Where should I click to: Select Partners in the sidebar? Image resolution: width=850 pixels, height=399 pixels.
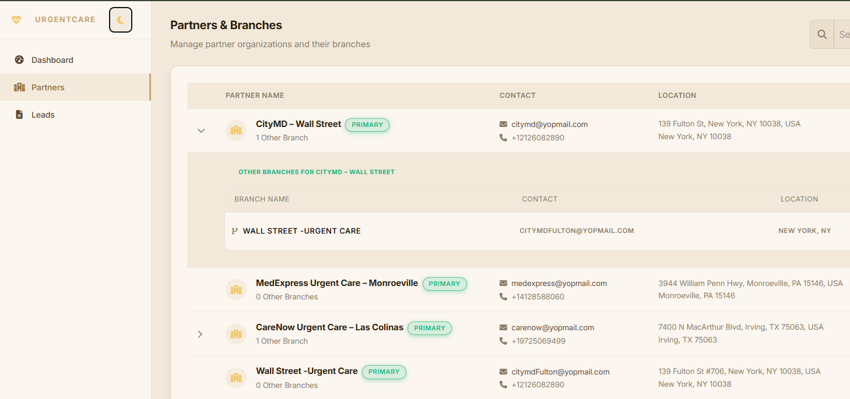(48, 87)
